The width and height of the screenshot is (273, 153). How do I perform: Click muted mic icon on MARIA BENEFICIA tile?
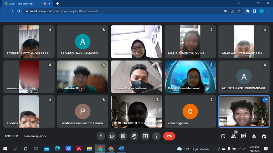pos(211,30)
